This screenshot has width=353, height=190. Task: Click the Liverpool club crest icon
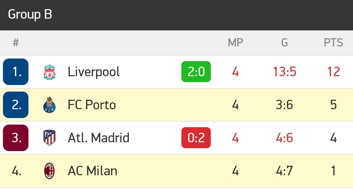[49, 72]
